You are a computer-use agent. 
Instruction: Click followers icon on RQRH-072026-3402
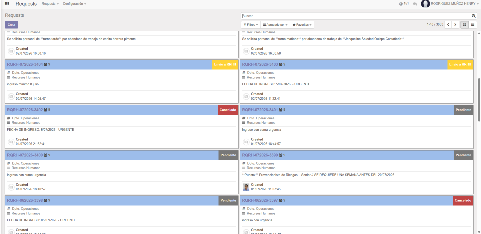click(x=45, y=110)
